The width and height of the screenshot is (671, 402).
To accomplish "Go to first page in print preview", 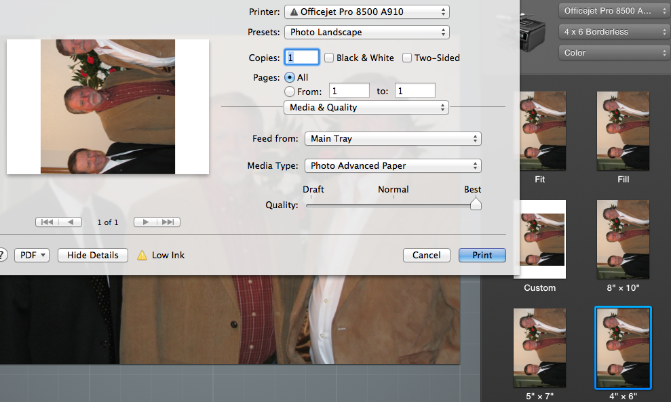I will (x=47, y=222).
